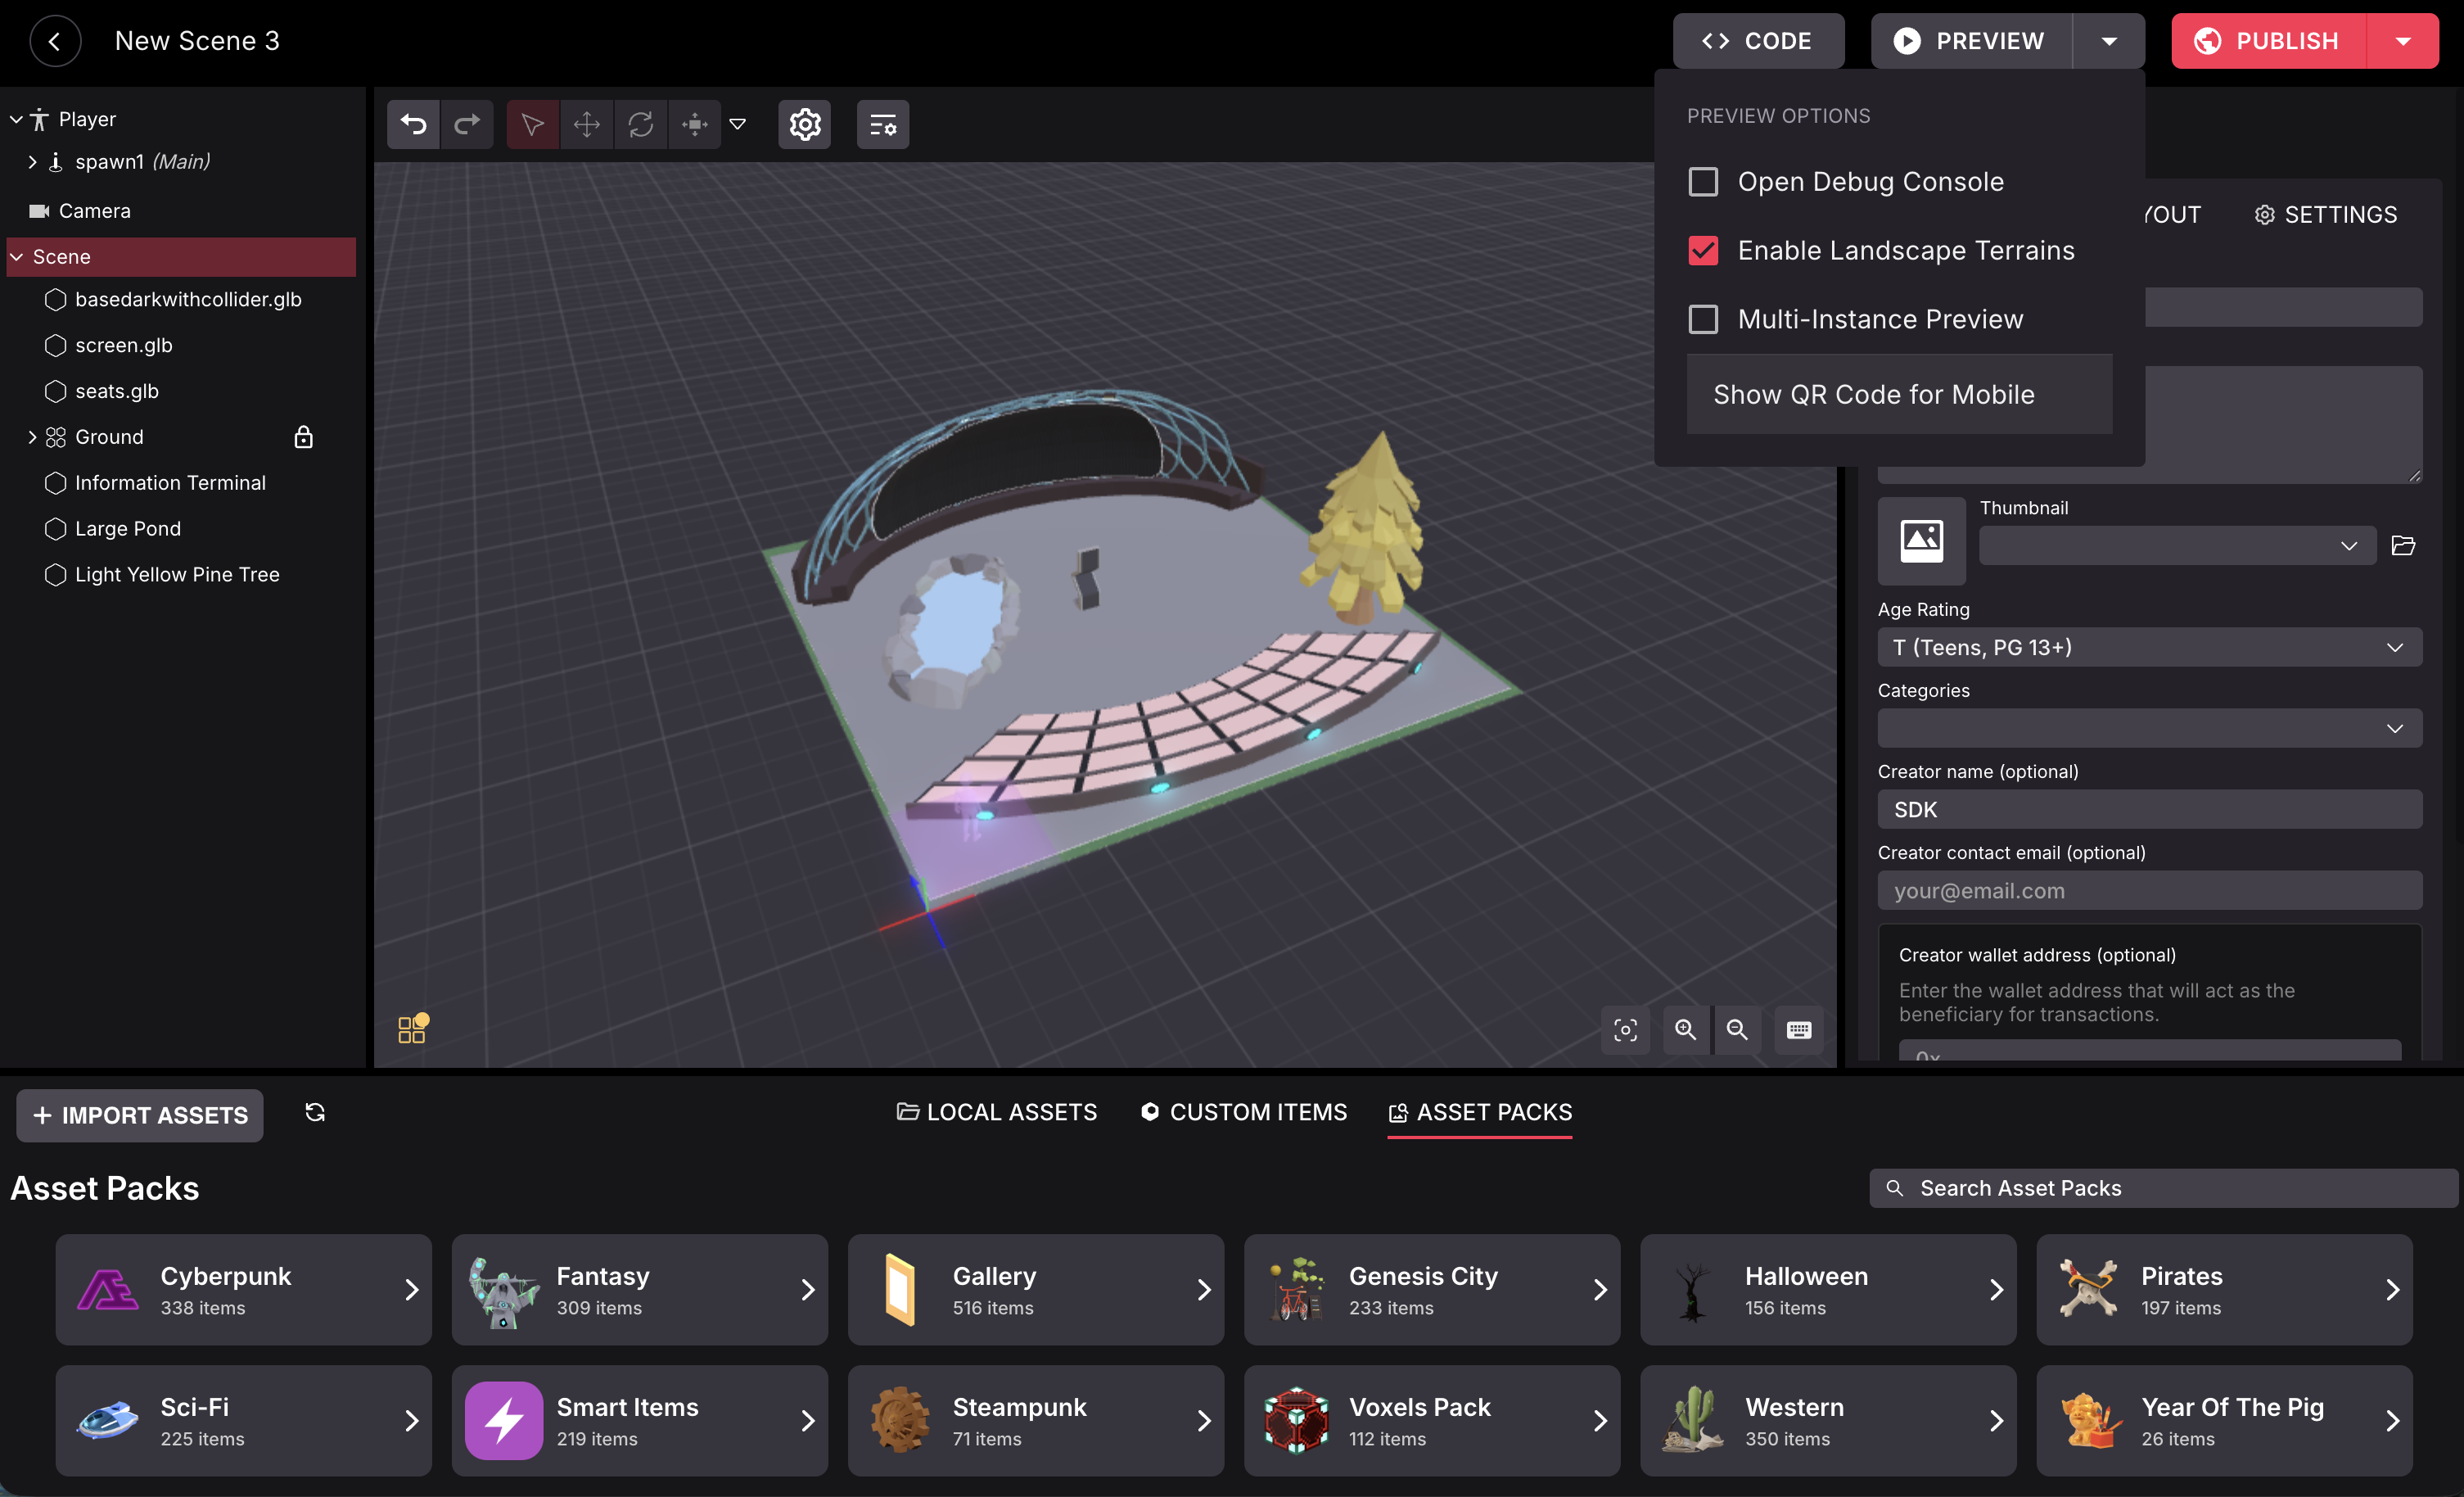
Task: Switch to the Custom Items tab
Action: coord(1243,1113)
